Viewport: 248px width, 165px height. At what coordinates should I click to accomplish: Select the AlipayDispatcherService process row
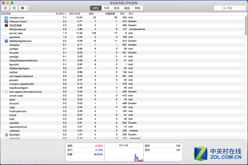coord(122,61)
